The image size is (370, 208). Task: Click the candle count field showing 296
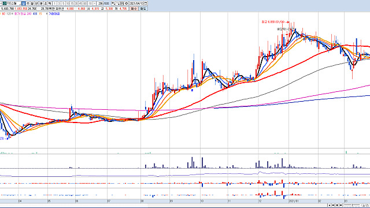point(100,3)
